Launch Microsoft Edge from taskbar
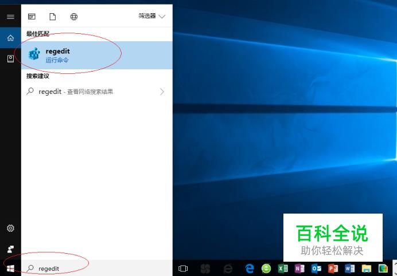Viewport: 397px width, 276px height. (250, 269)
